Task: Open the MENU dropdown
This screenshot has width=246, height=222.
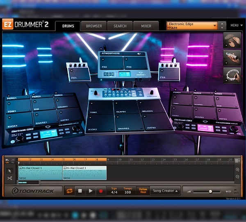Action: pyautogui.click(x=237, y=25)
